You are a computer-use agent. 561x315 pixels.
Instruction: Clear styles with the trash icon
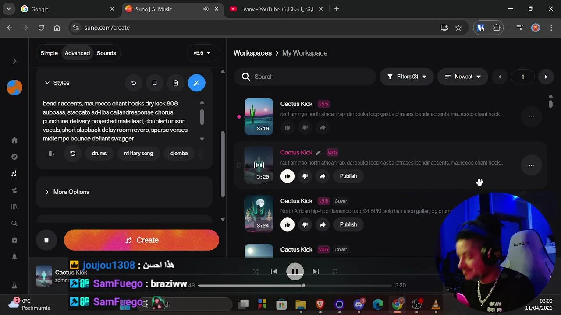tap(175, 83)
